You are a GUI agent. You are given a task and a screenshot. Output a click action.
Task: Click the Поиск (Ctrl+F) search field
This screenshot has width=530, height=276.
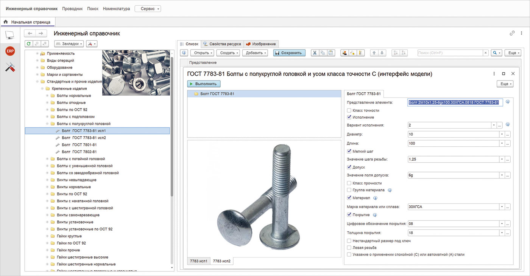tap(450, 53)
